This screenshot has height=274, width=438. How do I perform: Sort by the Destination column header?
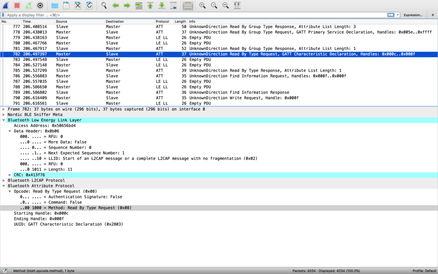coord(129,21)
